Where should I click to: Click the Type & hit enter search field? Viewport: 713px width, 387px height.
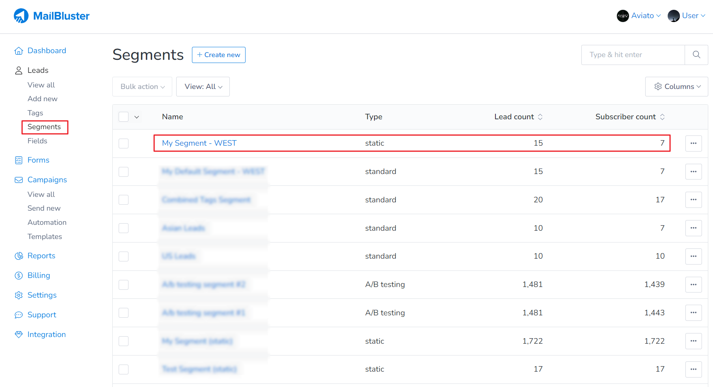click(633, 55)
